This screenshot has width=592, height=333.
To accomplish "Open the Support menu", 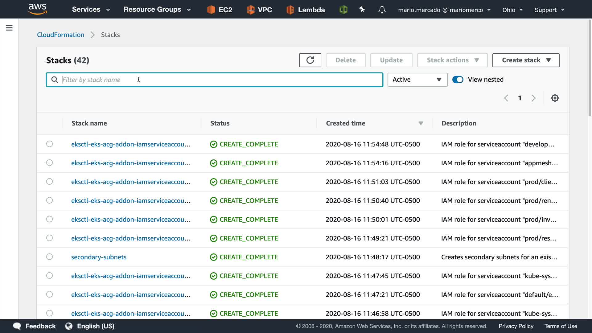I will [x=549, y=10].
